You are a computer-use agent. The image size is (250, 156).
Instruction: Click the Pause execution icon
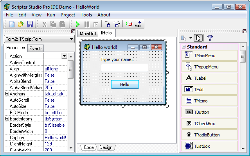[87, 24]
